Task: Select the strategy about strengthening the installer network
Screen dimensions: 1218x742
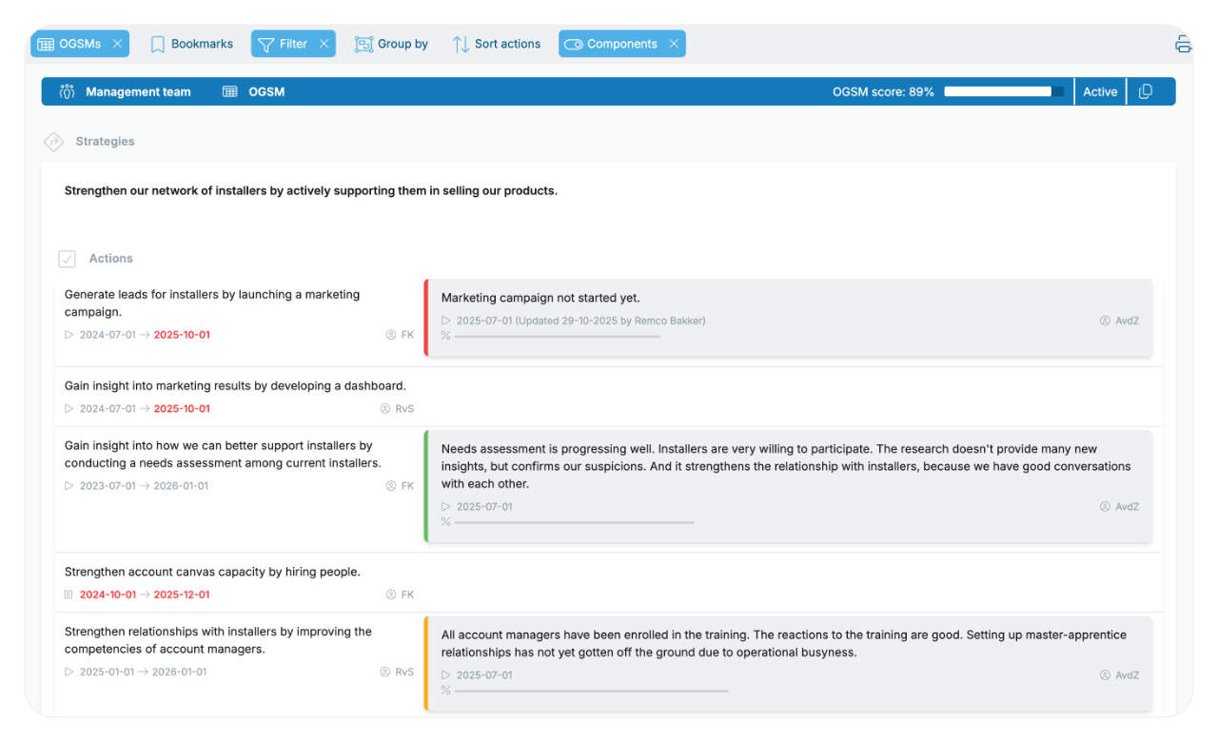Action: [x=311, y=190]
